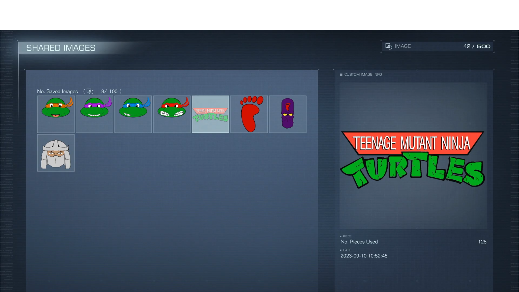The height and width of the screenshot is (292, 519).
Task: Click the 'No. Pieces Used' label
Action: point(359,242)
